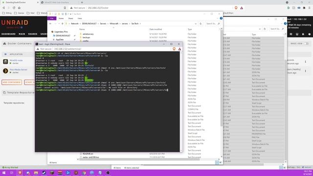
Task: Open the MineOS-node container name link
Action: 16,60
